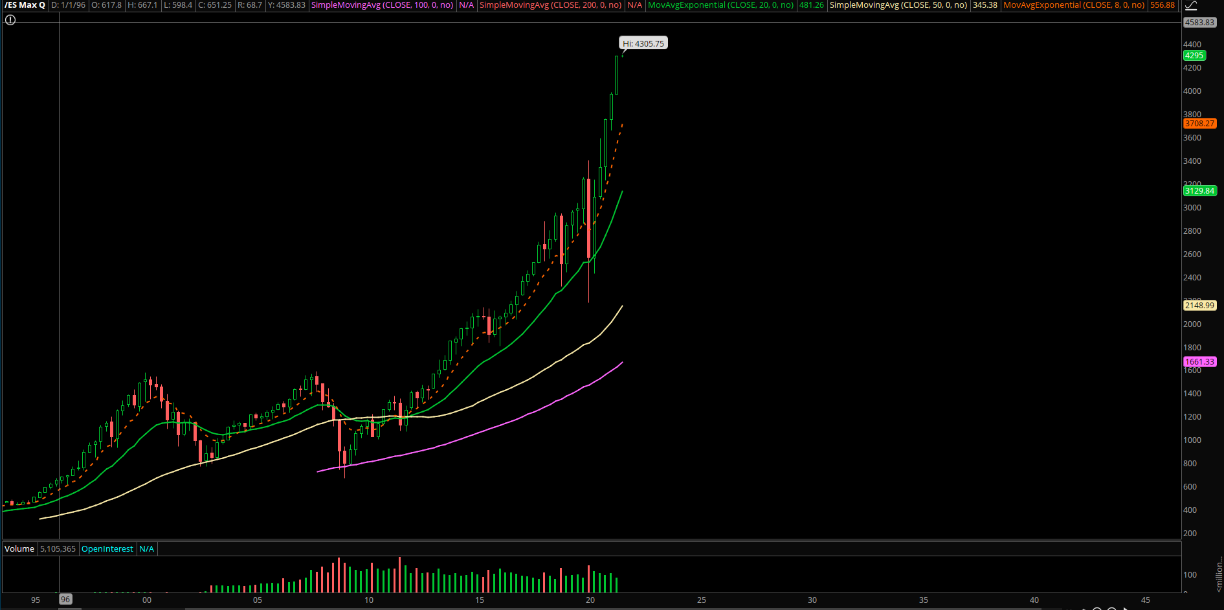Click the green 3129.84 price axis tag
This screenshot has width=1224, height=610.
click(x=1199, y=191)
